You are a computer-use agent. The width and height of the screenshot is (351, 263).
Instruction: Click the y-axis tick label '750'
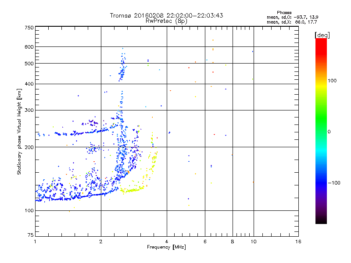coord(29,28)
